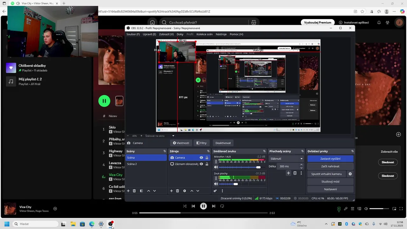Remove selected source via trash icon in Zdroje
Viewport: 407px width, 229px height.
tap(177, 191)
